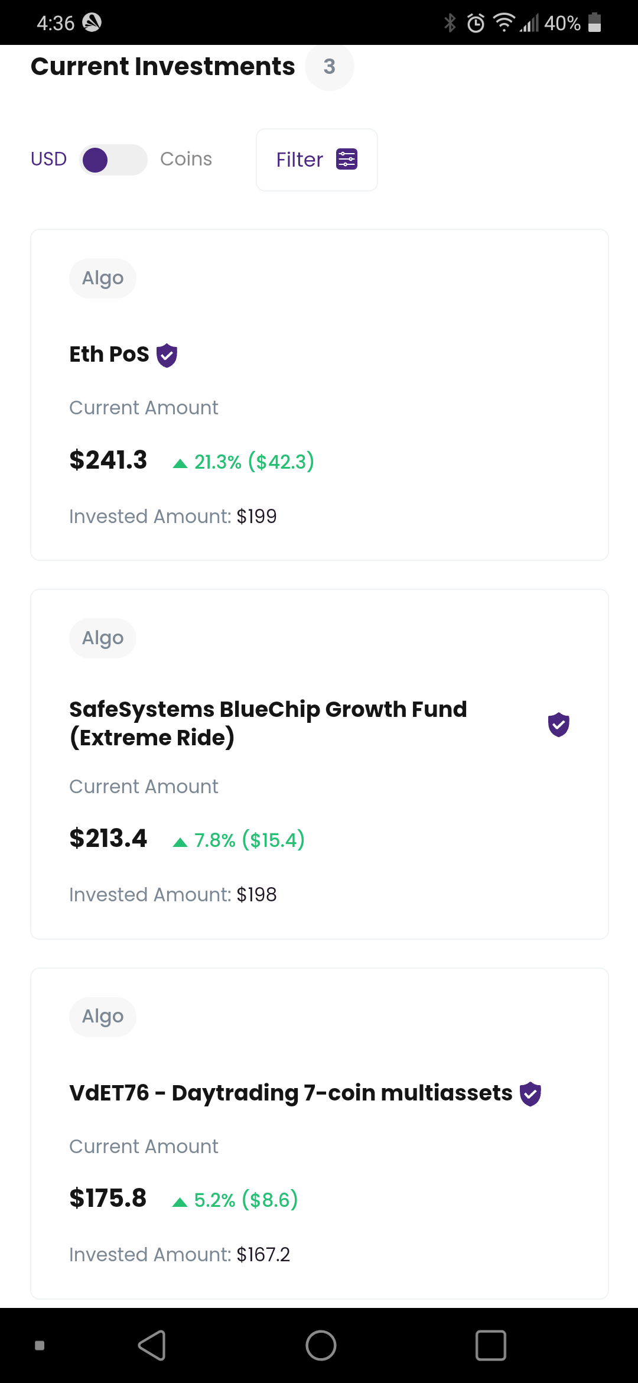
Task: Open the Eth PoS investment title
Action: pos(109,354)
